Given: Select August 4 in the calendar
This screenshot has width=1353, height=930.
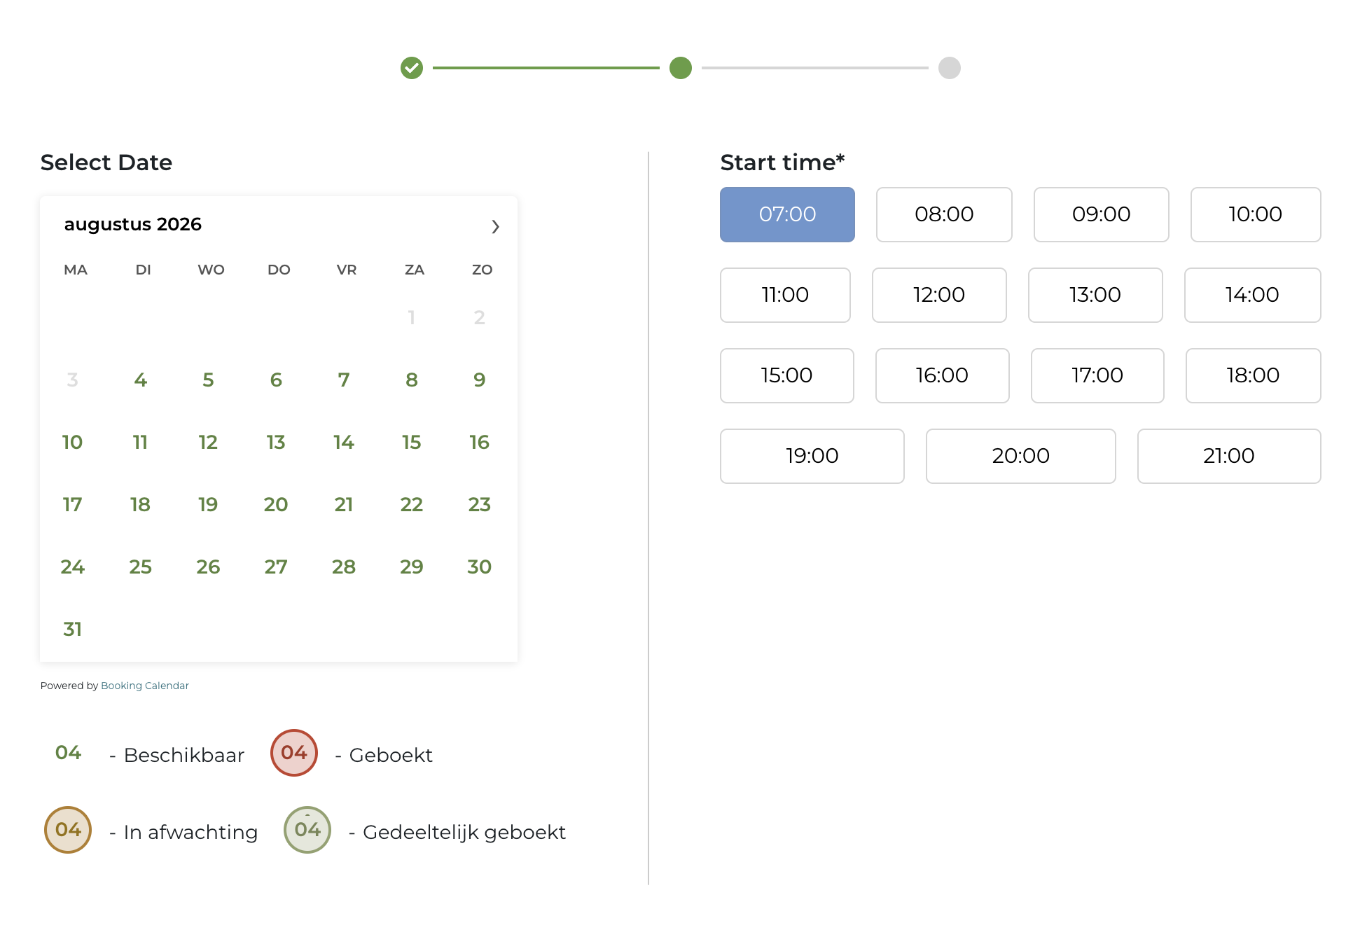Looking at the screenshot, I should [x=140, y=380].
